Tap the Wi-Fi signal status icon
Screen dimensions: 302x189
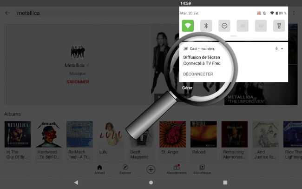tap(272, 13)
